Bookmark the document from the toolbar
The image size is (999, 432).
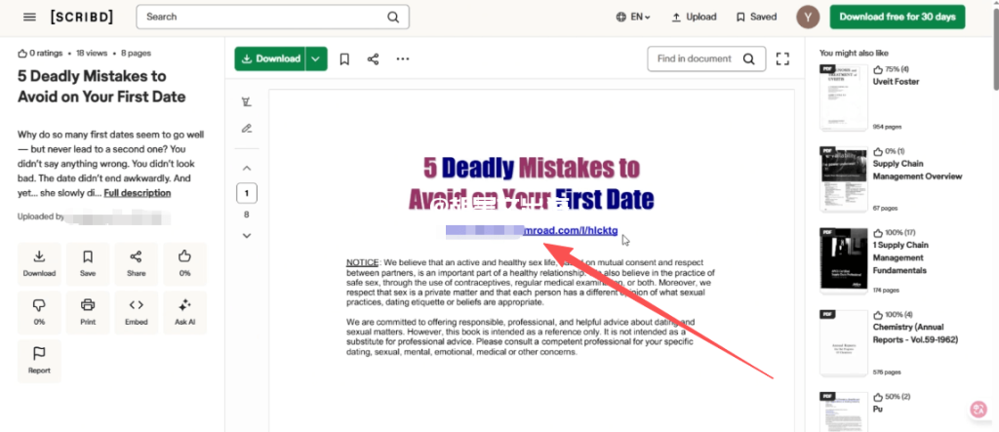pos(344,59)
